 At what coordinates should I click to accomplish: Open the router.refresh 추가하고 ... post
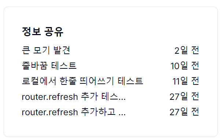[74, 112]
